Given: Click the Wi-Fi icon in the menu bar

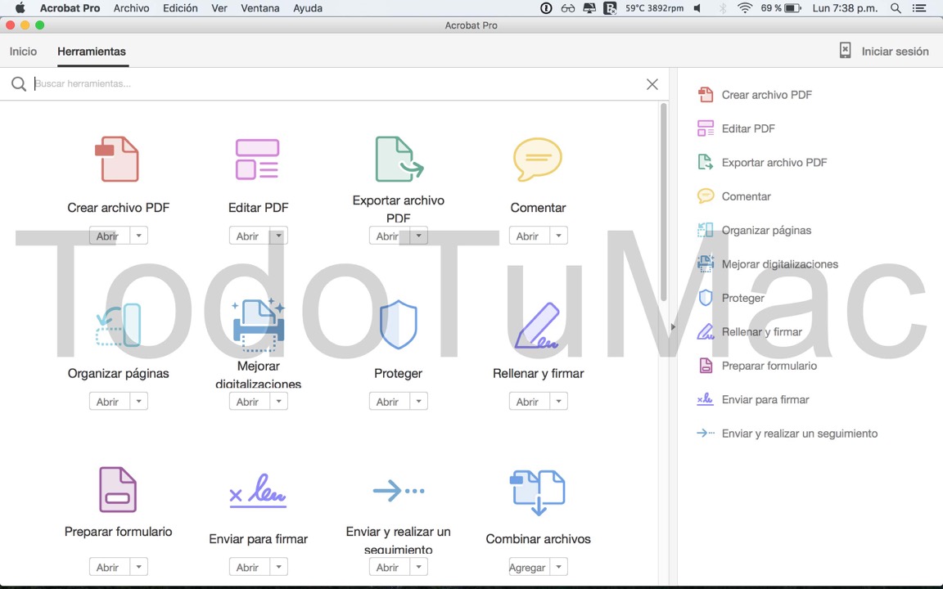Looking at the screenshot, I should coord(745,8).
